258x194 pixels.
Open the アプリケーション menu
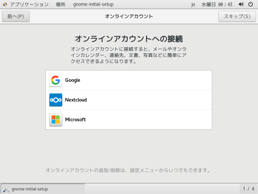pos(29,4)
